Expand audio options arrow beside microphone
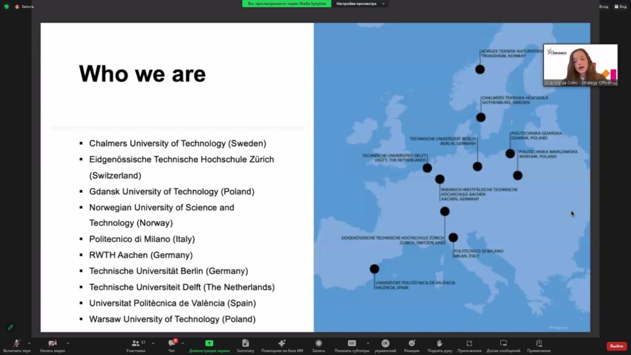The image size is (631, 355). [29, 343]
